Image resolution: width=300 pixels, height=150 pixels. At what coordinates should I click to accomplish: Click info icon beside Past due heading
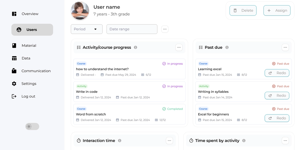227,47
